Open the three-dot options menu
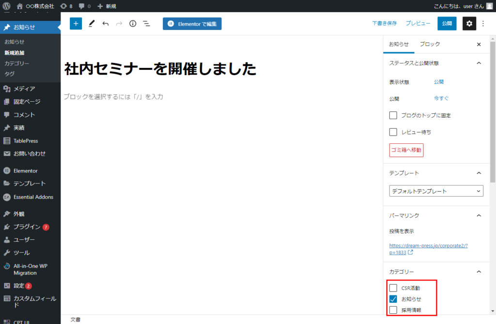This screenshot has width=496, height=324. [482, 24]
